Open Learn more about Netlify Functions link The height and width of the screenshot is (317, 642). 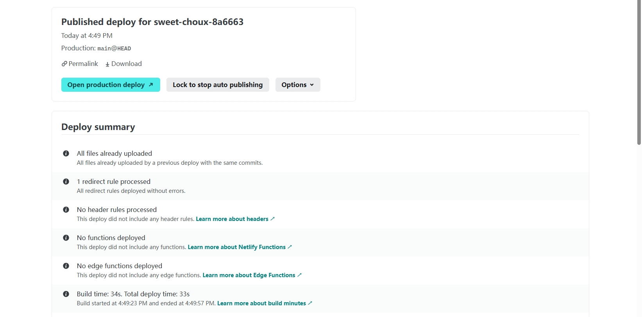click(x=240, y=247)
